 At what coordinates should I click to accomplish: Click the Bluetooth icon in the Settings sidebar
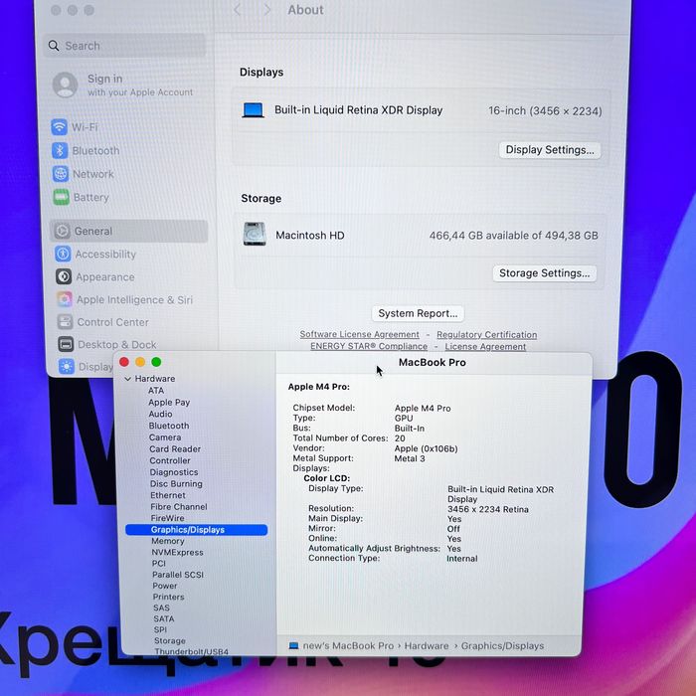click(60, 150)
